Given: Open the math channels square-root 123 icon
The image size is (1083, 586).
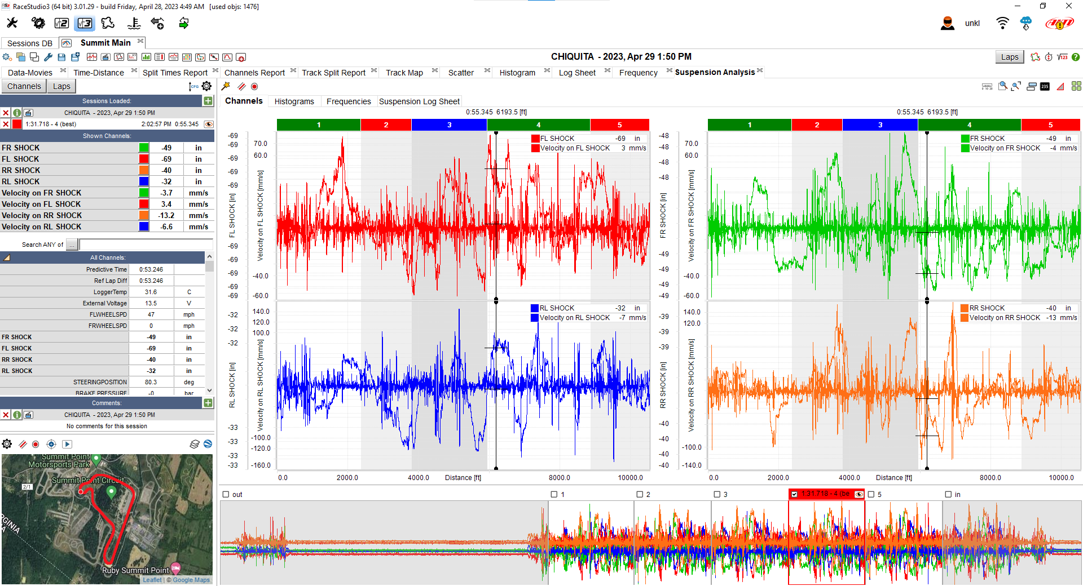Looking at the screenshot, I should (1062, 57).
